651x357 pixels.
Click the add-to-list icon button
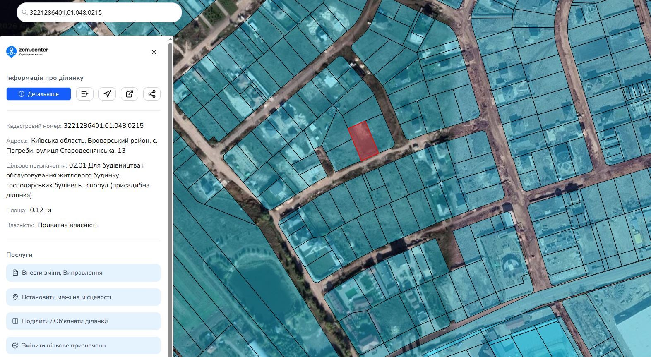tap(85, 94)
